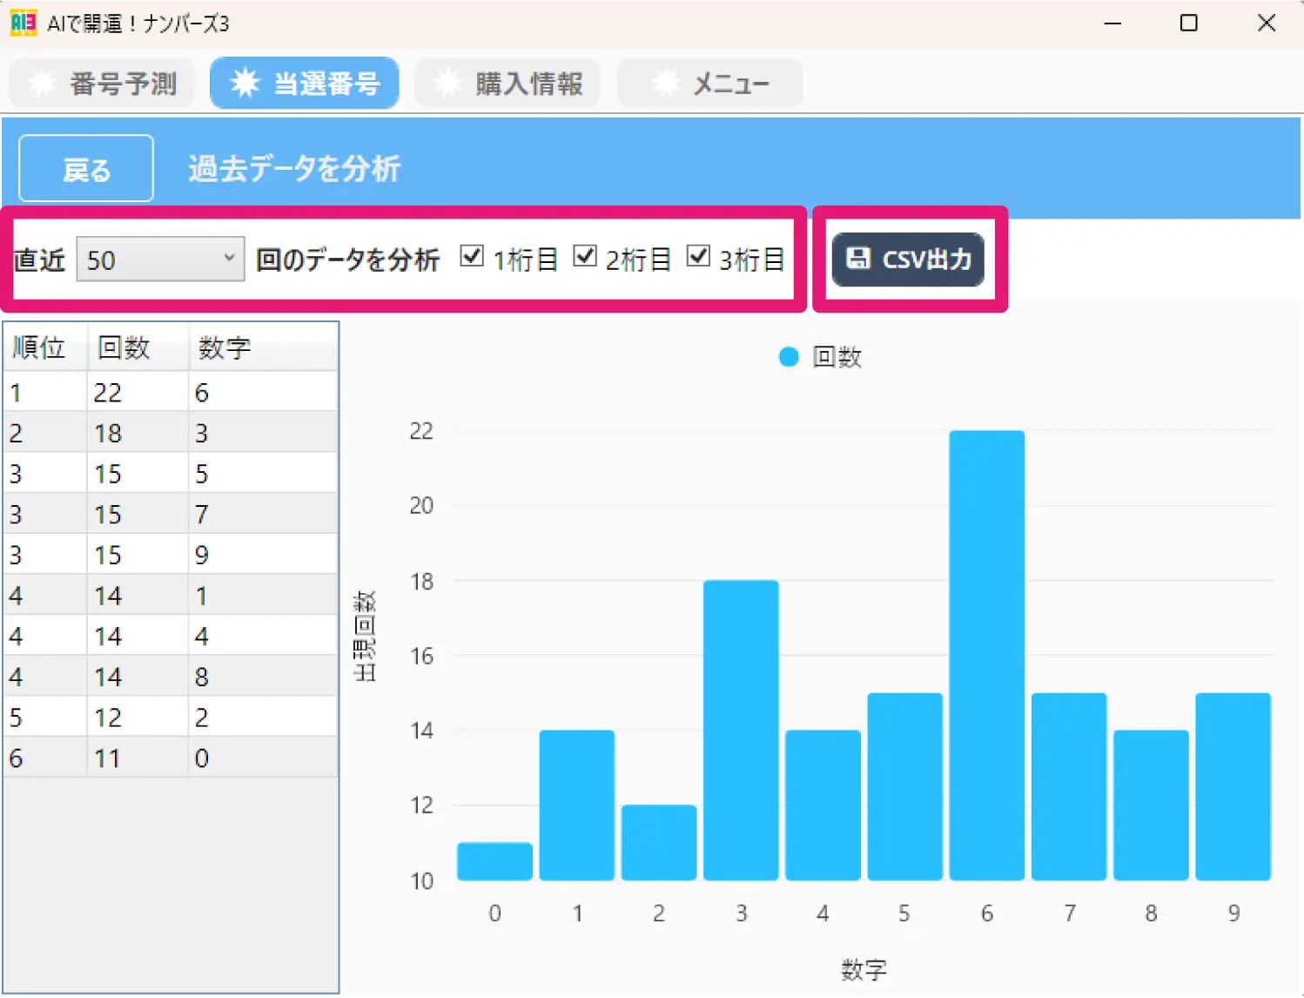
Task: Minimize the application window
Action: (x=1112, y=24)
